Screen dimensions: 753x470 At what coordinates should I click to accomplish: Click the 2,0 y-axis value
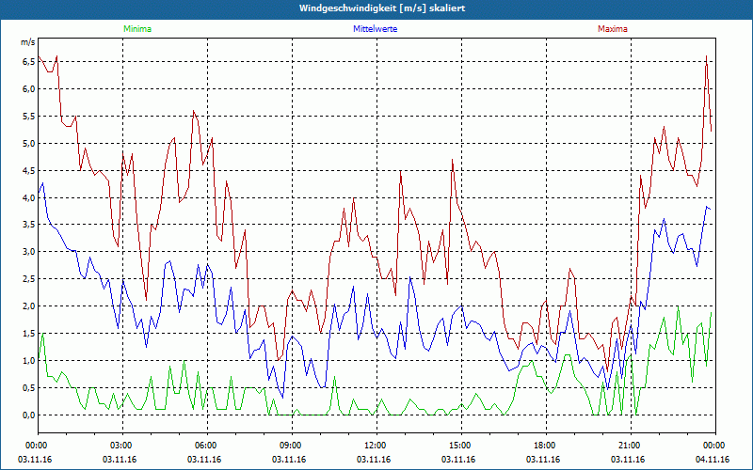coord(28,306)
